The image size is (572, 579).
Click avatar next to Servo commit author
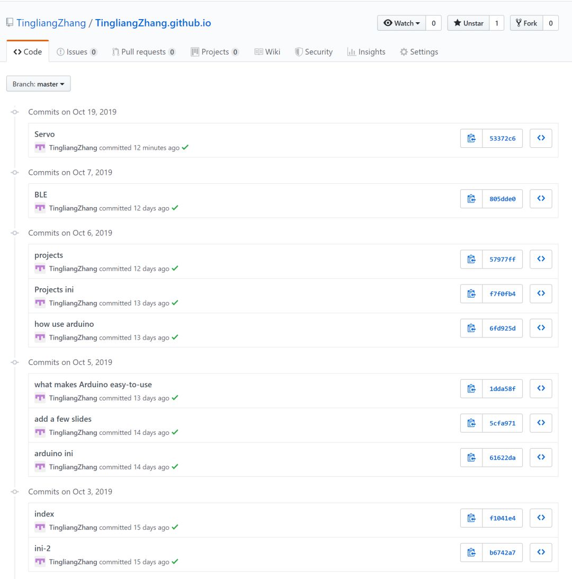coord(40,148)
